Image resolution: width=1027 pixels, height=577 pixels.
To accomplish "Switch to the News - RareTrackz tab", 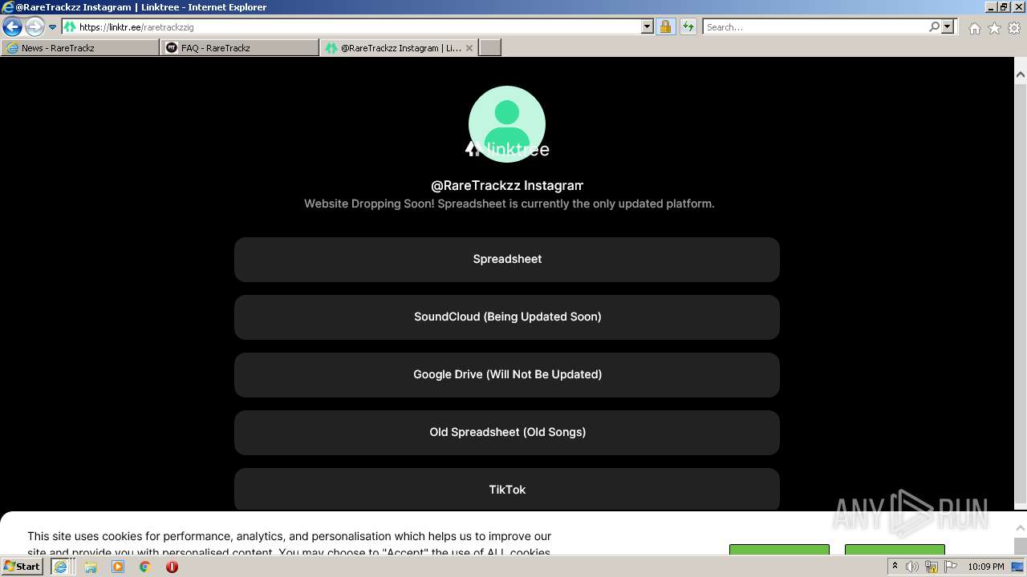I will [x=80, y=48].
